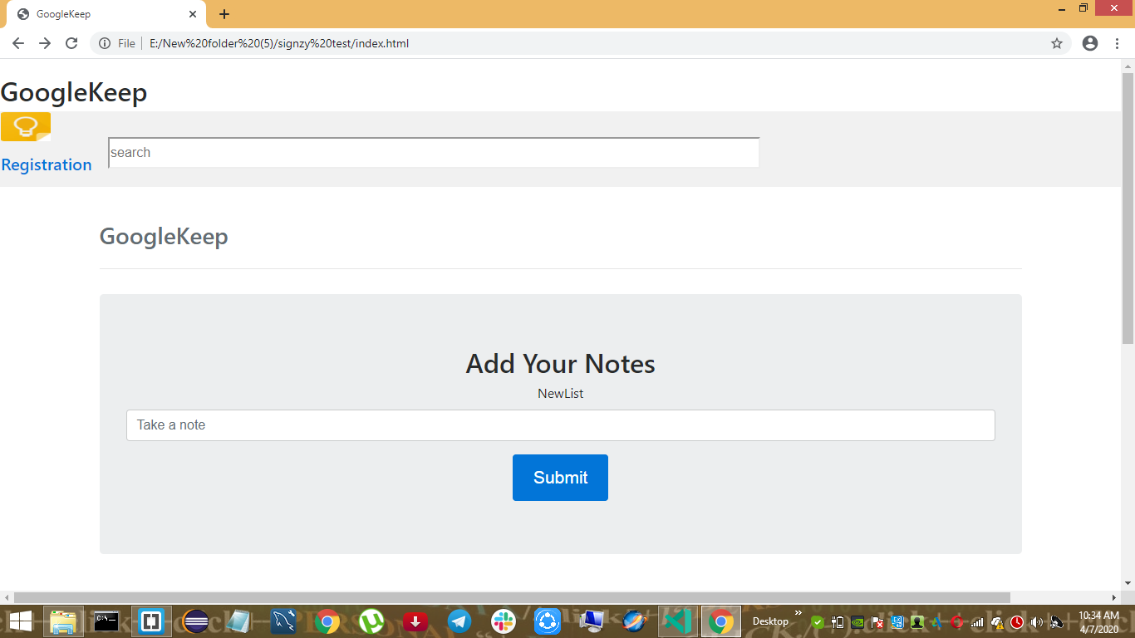Open File Explorer from taskbar
The height and width of the screenshot is (638, 1135).
64,621
